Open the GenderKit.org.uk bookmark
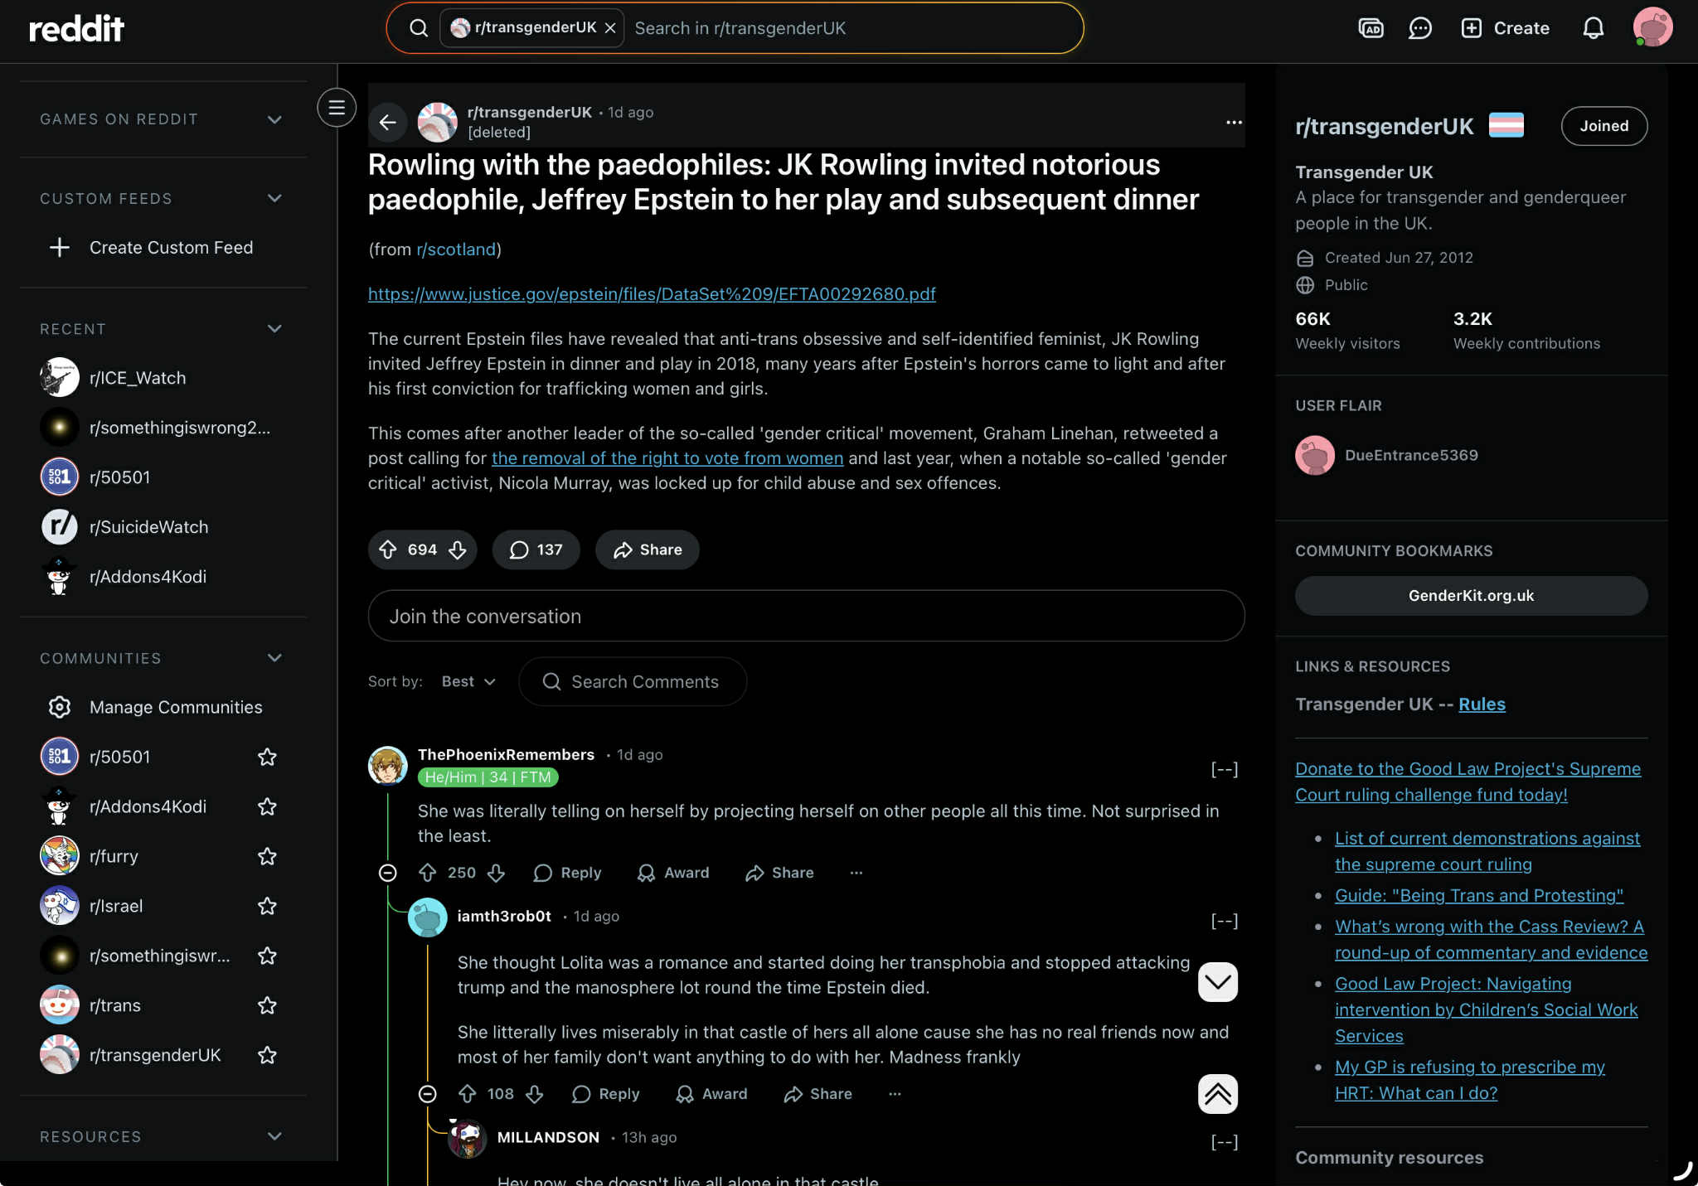The image size is (1698, 1186). 1471,596
